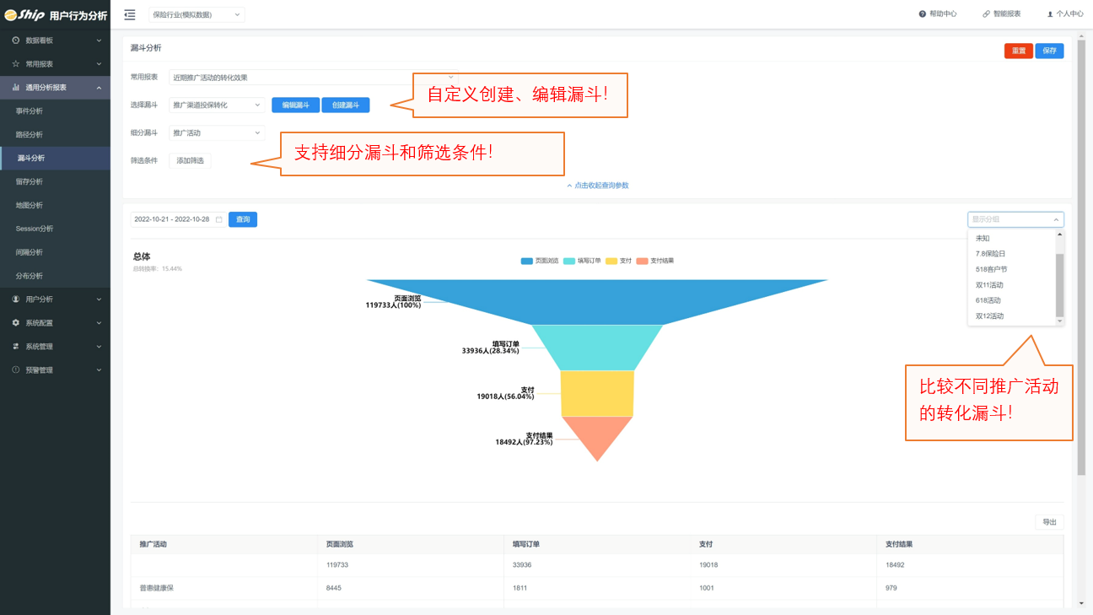Click the 创建漏斗 button
1093x615 pixels.
pyautogui.click(x=346, y=105)
